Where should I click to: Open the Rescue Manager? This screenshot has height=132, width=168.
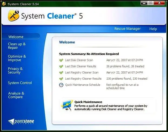127,29
